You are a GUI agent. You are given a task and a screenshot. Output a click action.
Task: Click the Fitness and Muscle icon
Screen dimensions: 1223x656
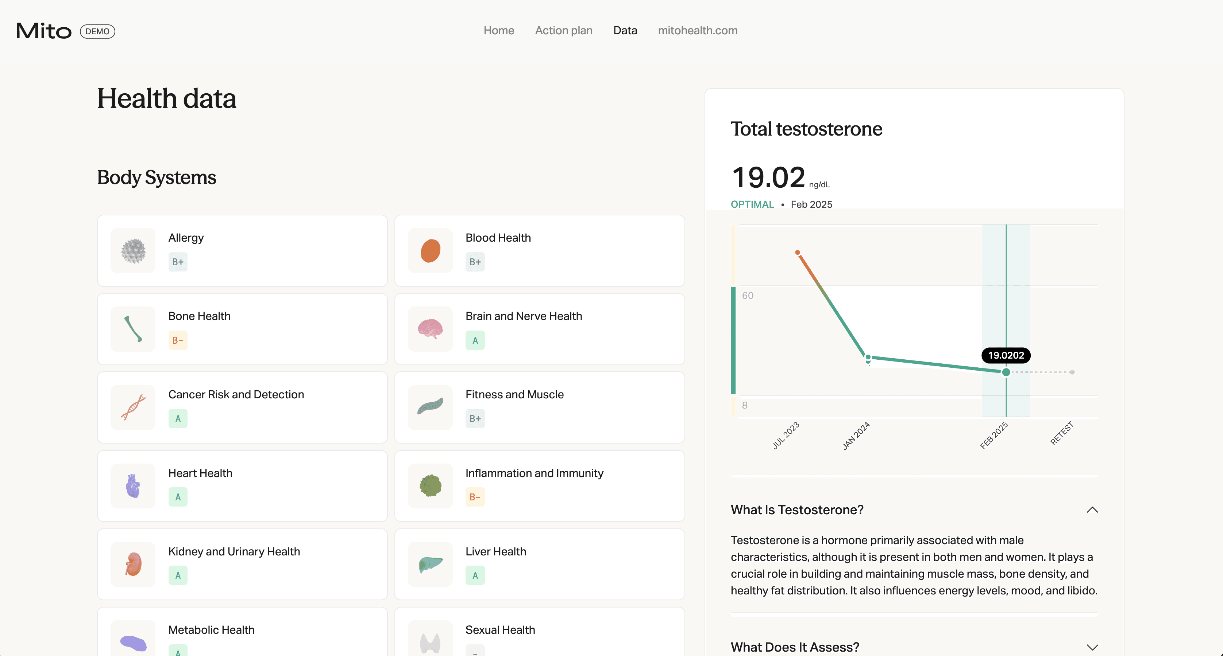pyautogui.click(x=430, y=407)
